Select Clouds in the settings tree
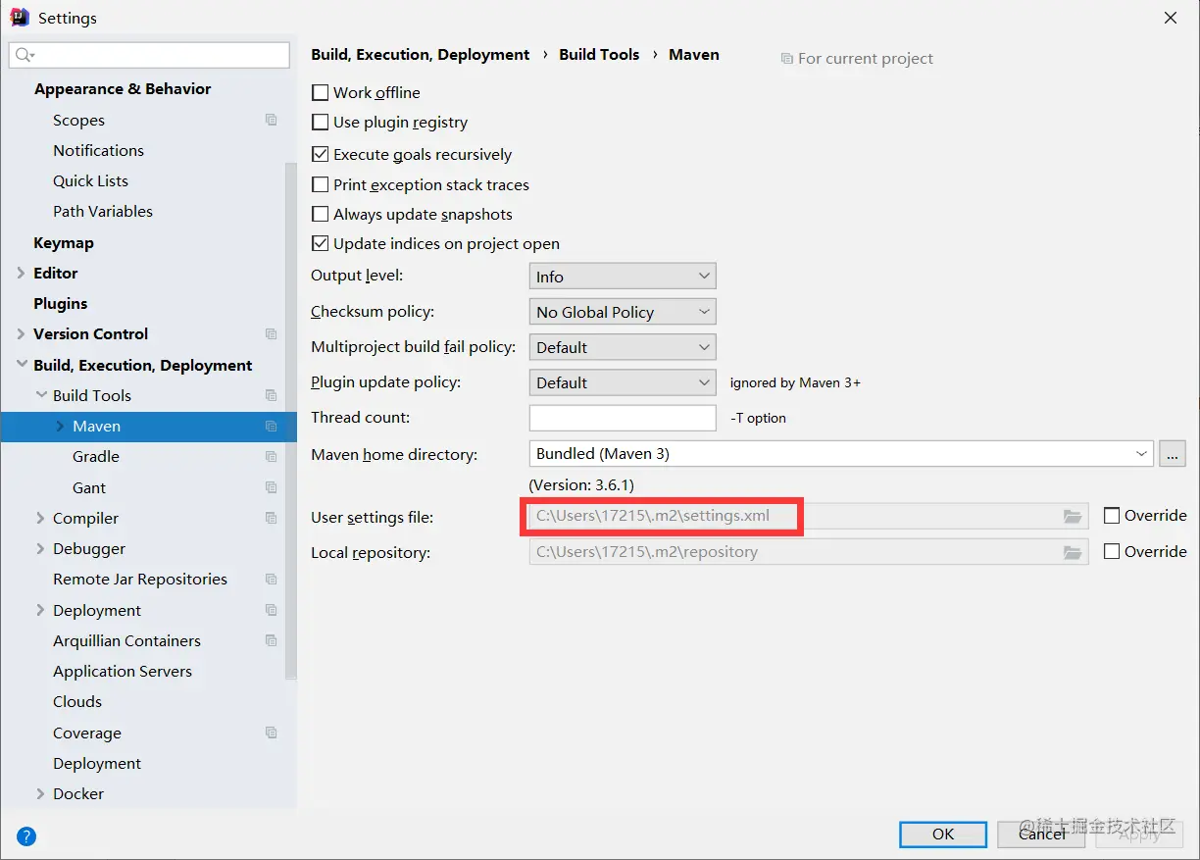Image resolution: width=1200 pixels, height=860 pixels. click(x=77, y=702)
